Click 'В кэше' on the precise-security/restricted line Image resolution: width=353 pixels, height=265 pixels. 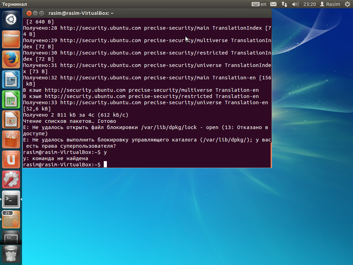[32, 96]
